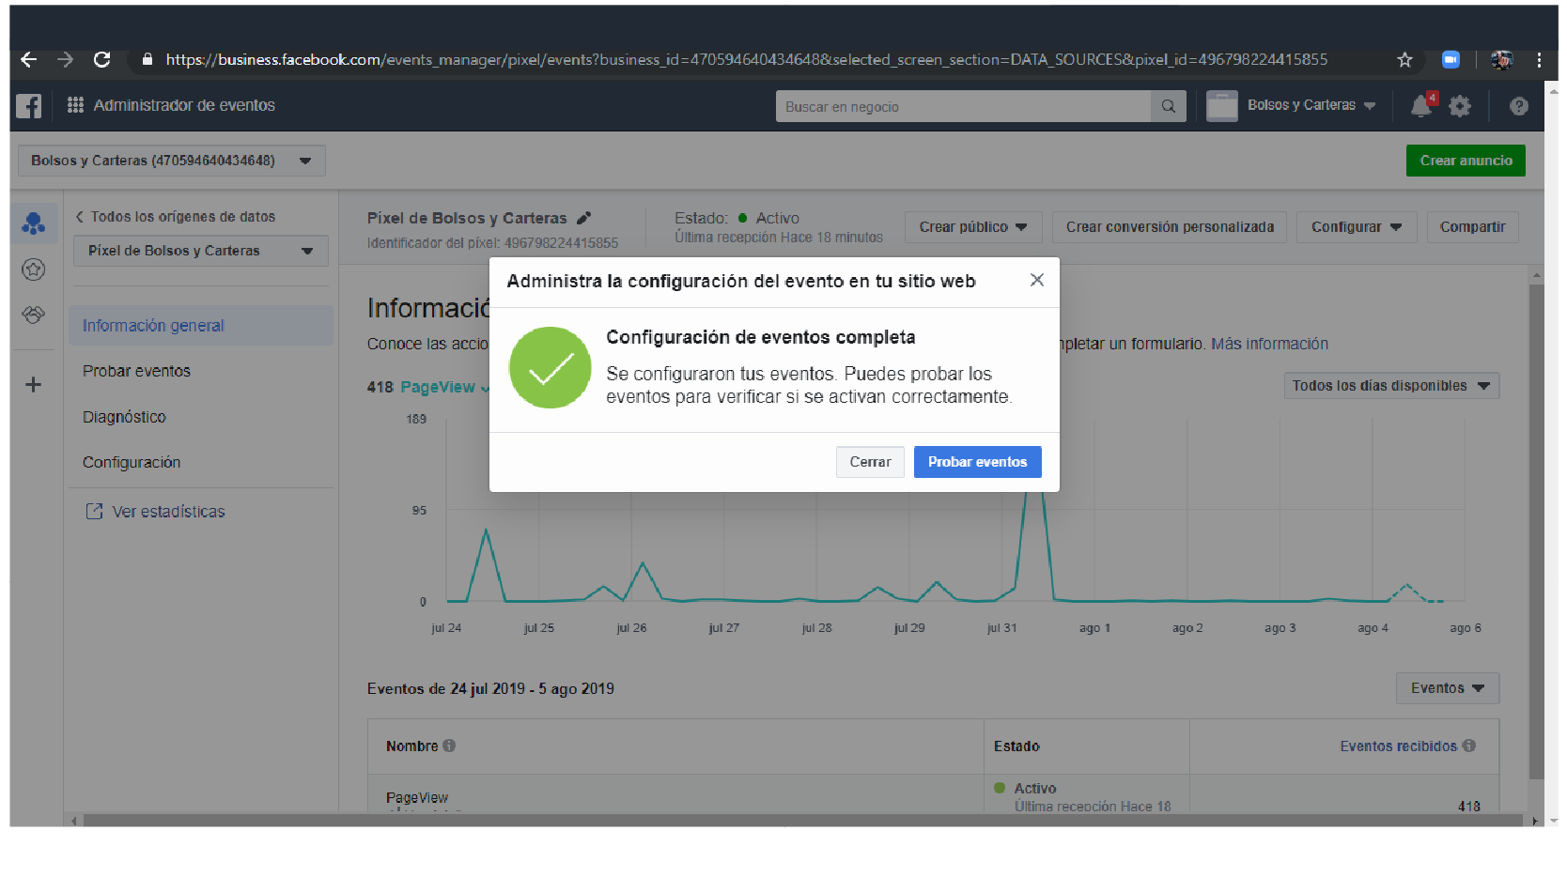1567x877 pixels.
Task: Click the search magnifier button
Action: point(1168,106)
